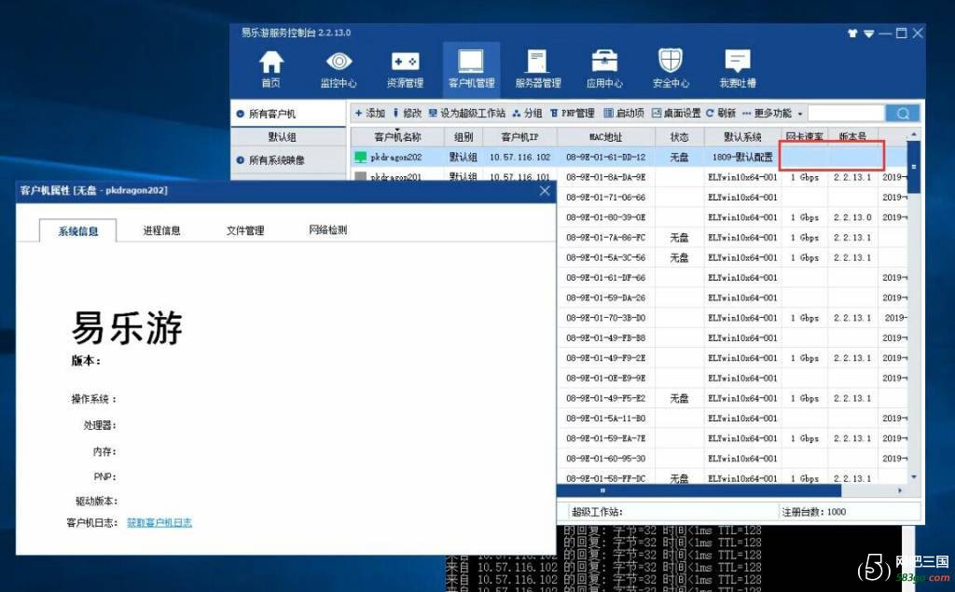Screen dimensions: 955x592
Task: Open 资源管理 resource management
Action: point(405,70)
